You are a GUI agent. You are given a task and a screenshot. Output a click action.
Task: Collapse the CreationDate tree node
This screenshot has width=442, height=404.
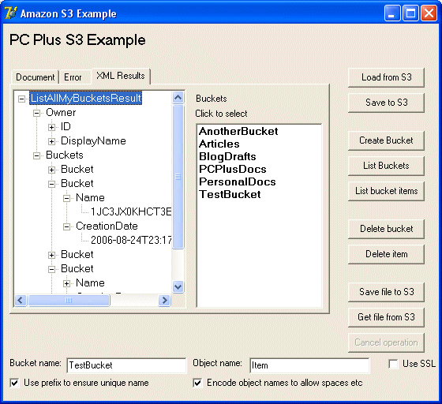pyautogui.click(x=66, y=226)
